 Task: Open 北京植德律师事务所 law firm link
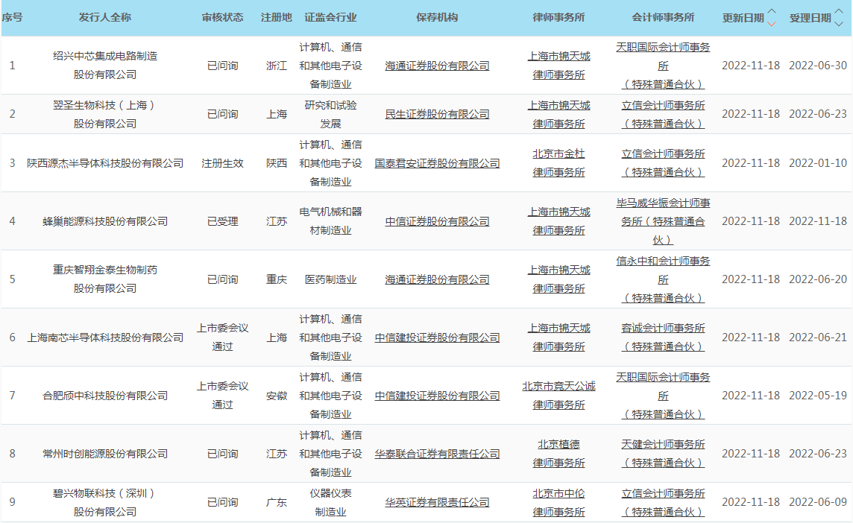coord(558,454)
